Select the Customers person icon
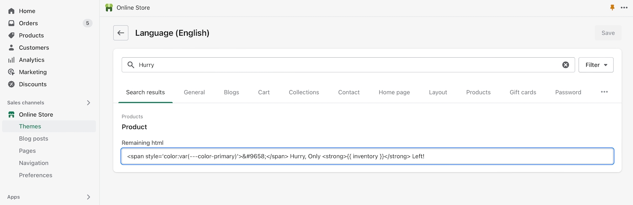Viewport: 633px width, 205px height. [x=11, y=48]
